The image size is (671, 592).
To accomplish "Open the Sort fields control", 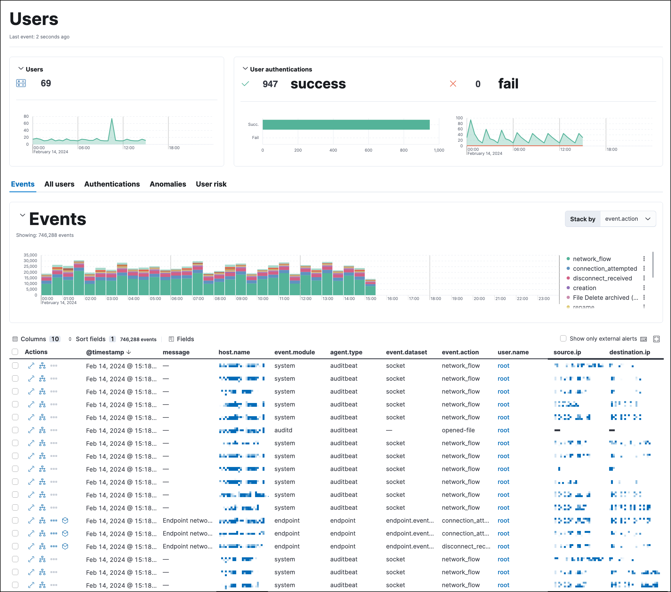I will pyautogui.click(x=90, y=339).
